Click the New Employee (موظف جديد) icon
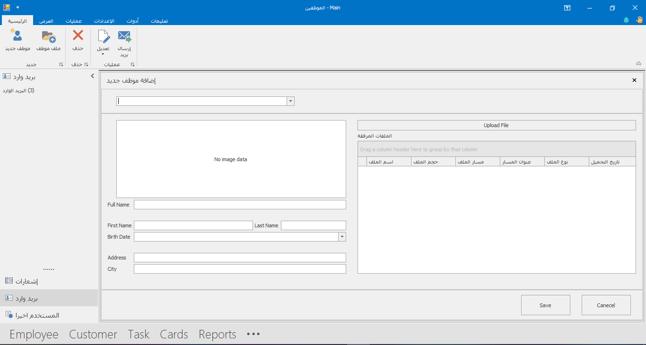 pyautogui.click(x=17, y=36)
